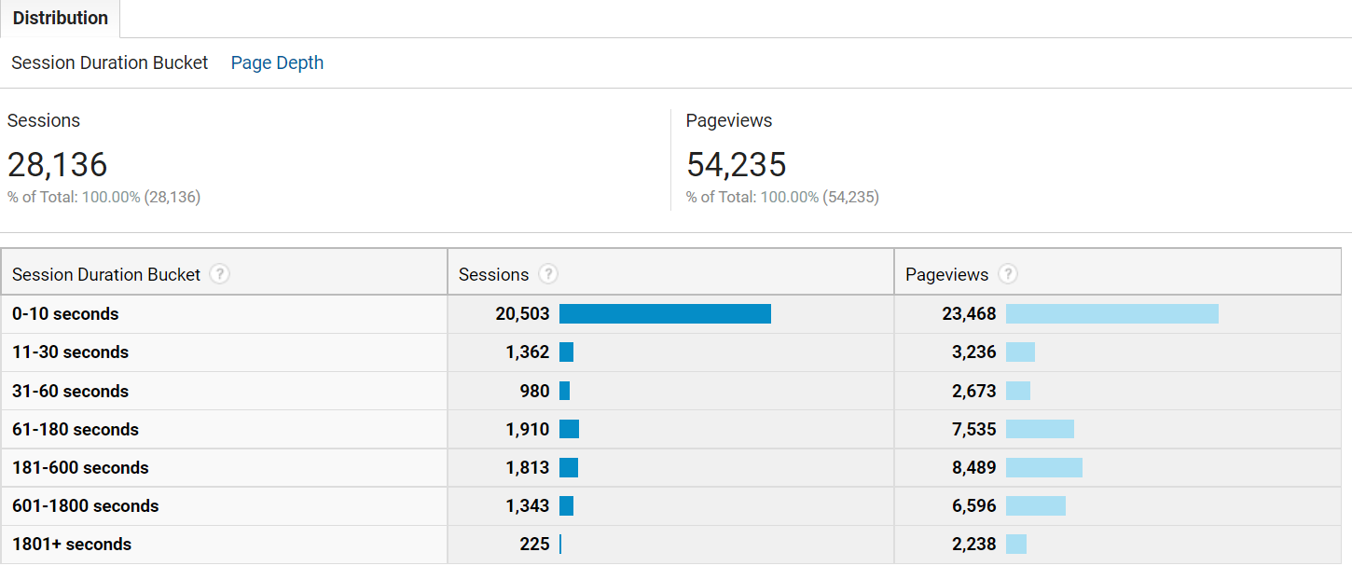Open the Distribution tab
This screenshot has width=1352, height=566.
coord(61,18)
